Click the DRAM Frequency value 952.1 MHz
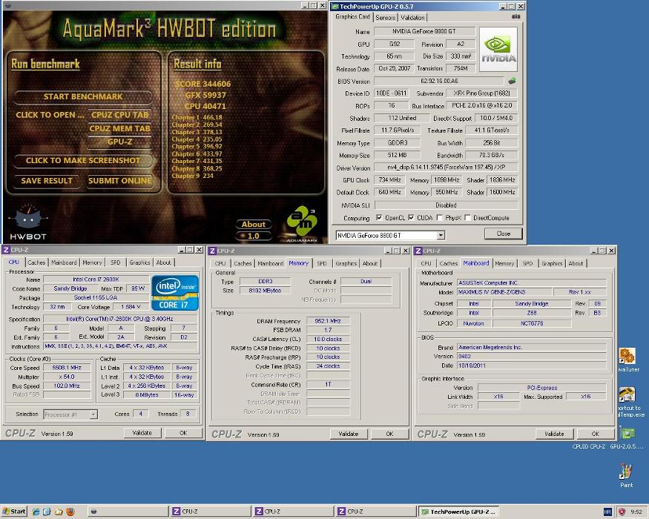This screenshot has height=519, width=649. [x=328, y=321]
